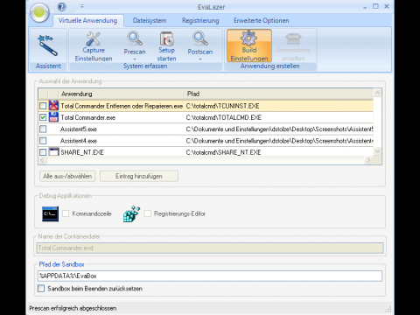
Task: Open Build Einstellungen gear icon
Action: (248, 38)
